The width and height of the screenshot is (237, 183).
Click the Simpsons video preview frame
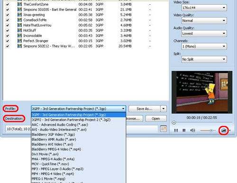coord(202,92)
